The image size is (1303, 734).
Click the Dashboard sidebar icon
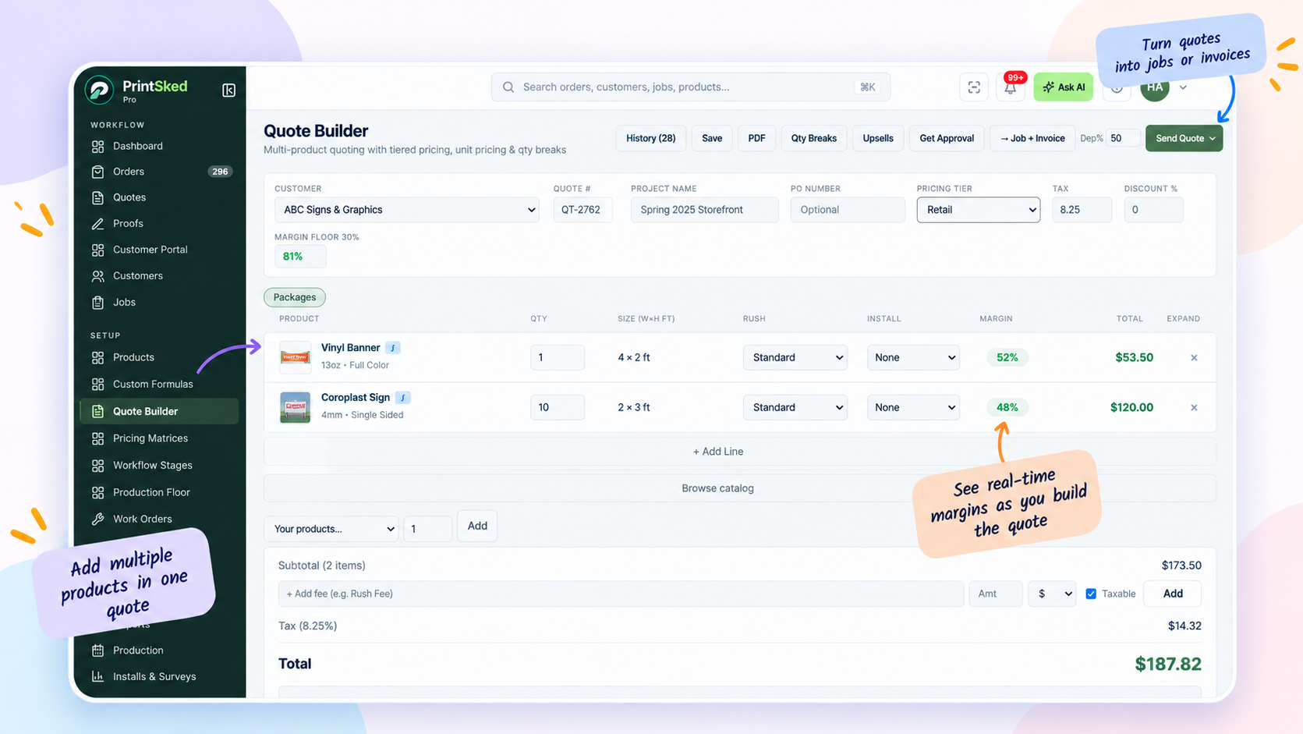click(97, 147)
